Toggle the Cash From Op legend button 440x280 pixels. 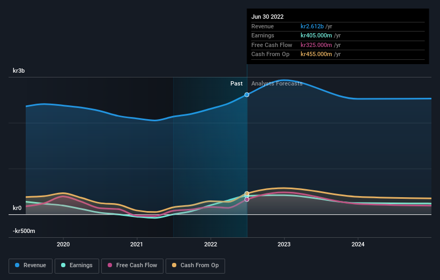coord(195,266)
